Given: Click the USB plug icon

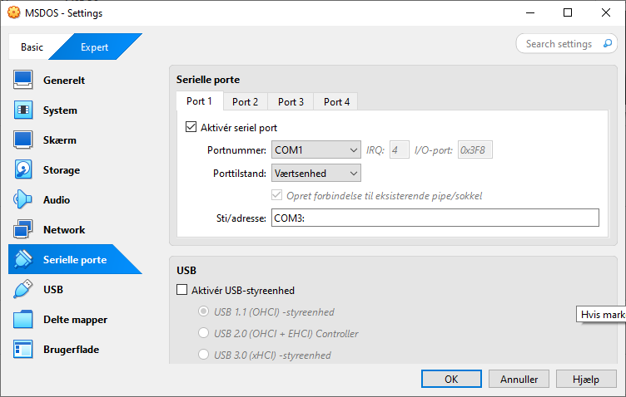Looking at the screenshot, I should (23, 290).
